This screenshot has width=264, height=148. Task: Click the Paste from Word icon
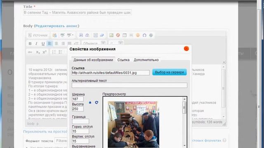pos(54,35)
